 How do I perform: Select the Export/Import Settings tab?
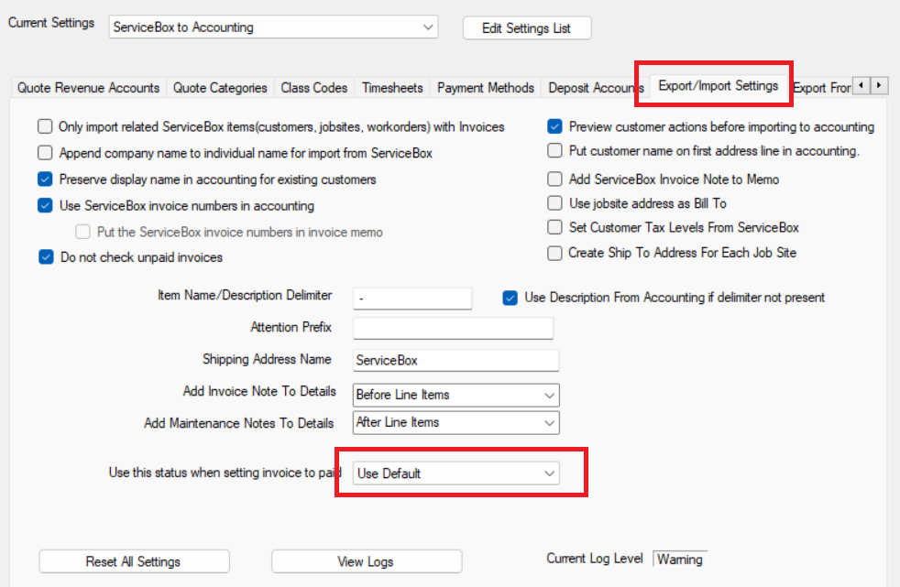[718, 86]
